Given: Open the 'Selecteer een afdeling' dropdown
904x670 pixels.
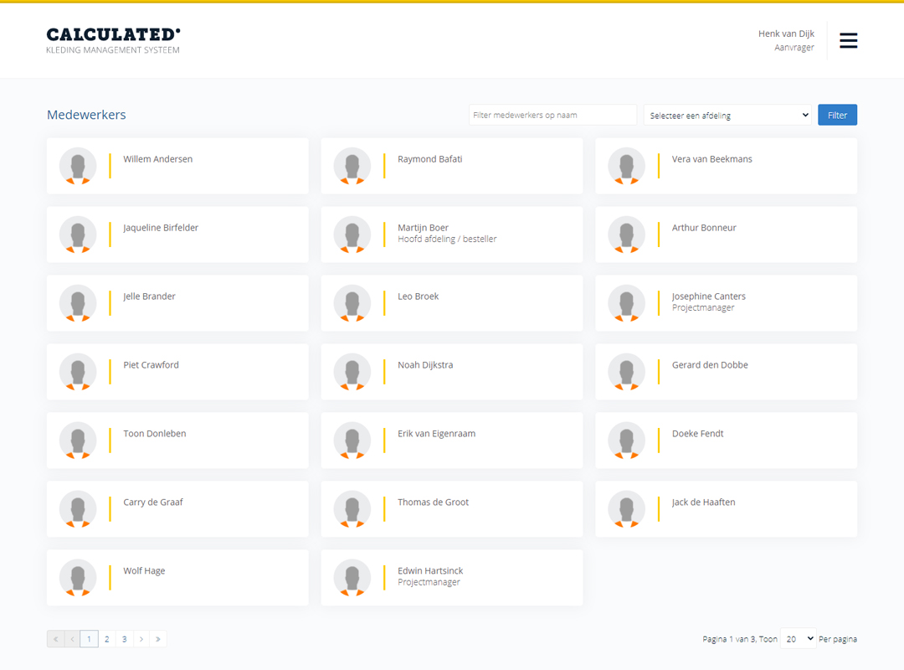Looking at the screenshot, I should pyautogui.click(x=728, y=116).
